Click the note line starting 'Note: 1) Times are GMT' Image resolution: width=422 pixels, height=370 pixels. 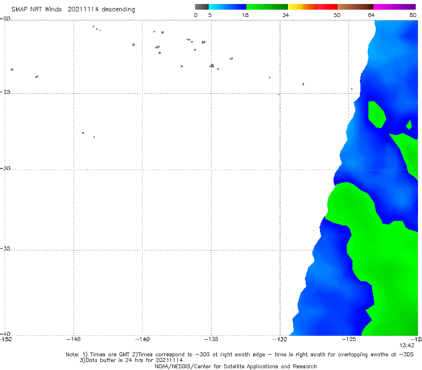point(240,355)
